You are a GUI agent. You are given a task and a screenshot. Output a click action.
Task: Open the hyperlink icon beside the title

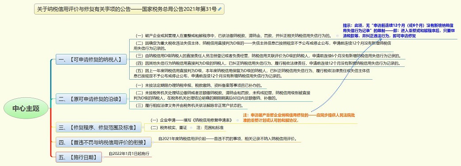pyautogui.click(x=219, y=9)
